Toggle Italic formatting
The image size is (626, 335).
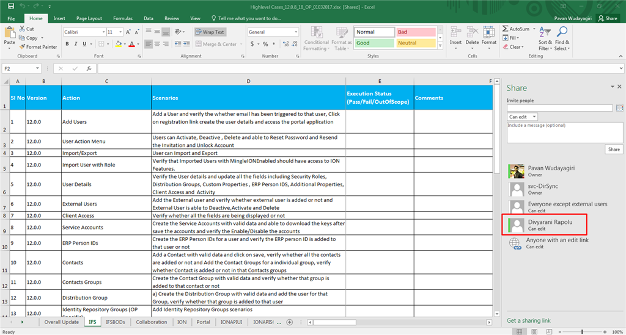75,44
